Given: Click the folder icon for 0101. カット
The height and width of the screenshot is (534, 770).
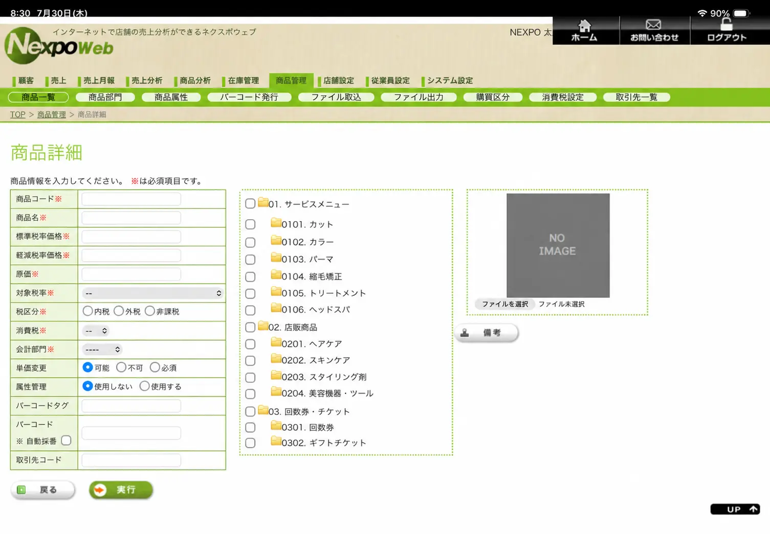Looking at the screenshot, I should 276,223.
